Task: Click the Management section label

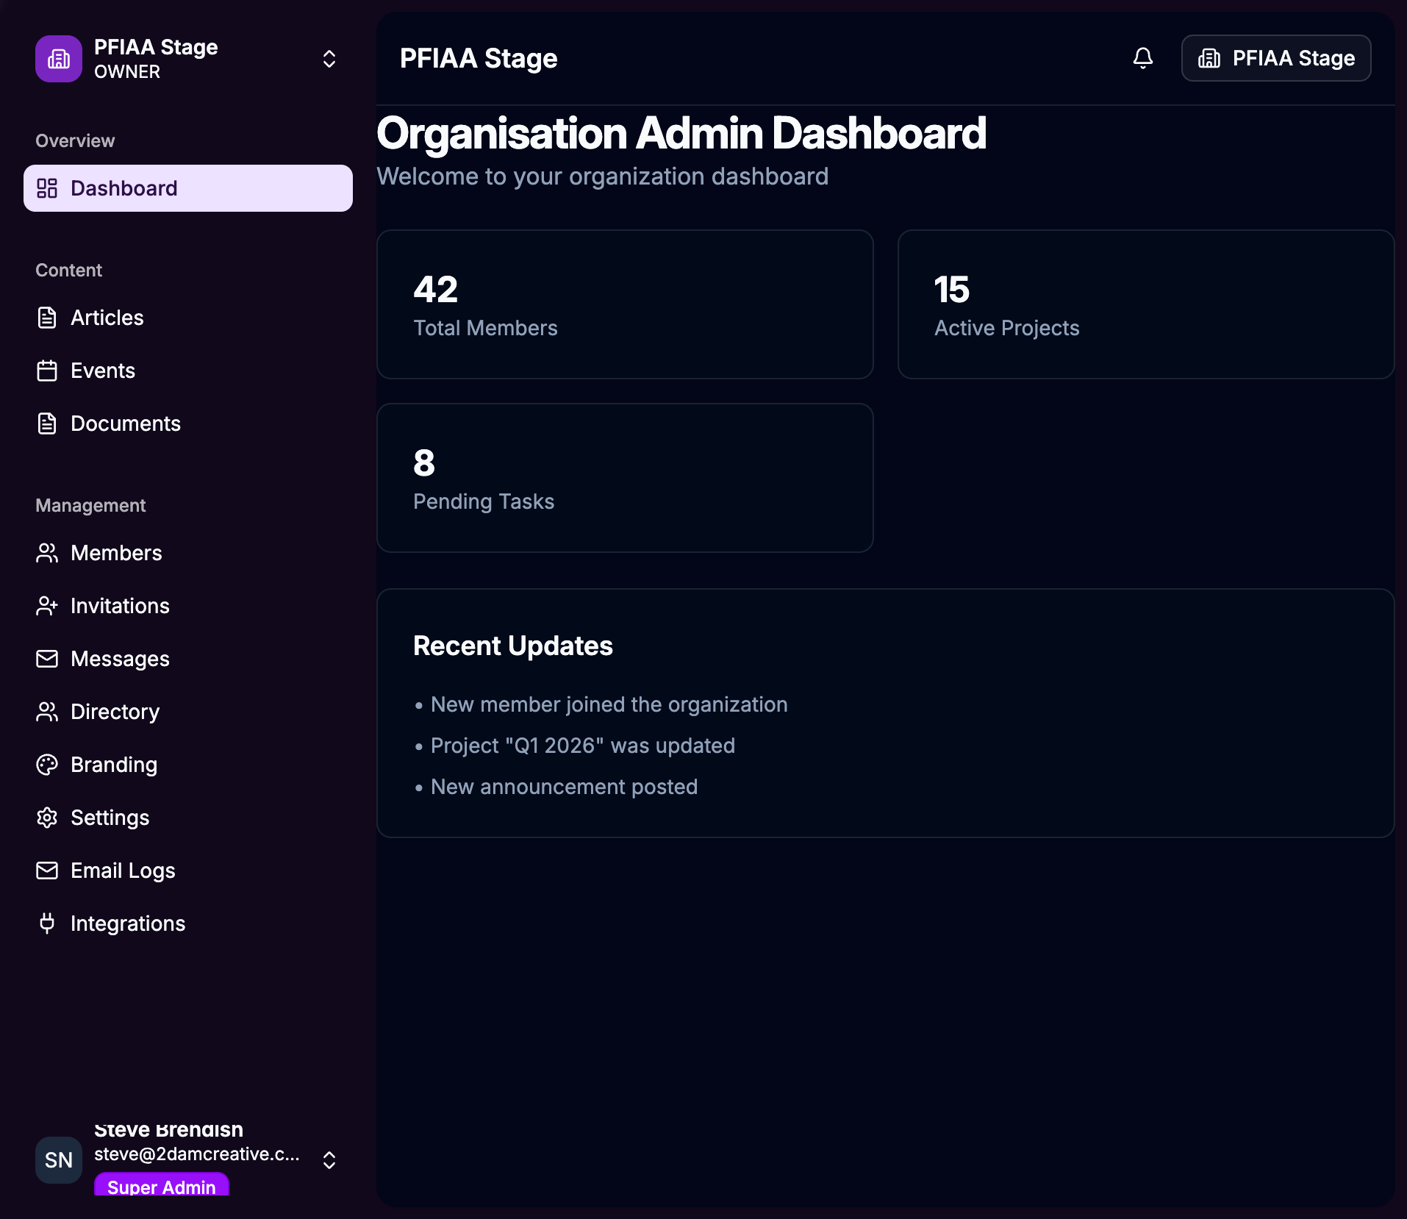Action: [90, 505]
